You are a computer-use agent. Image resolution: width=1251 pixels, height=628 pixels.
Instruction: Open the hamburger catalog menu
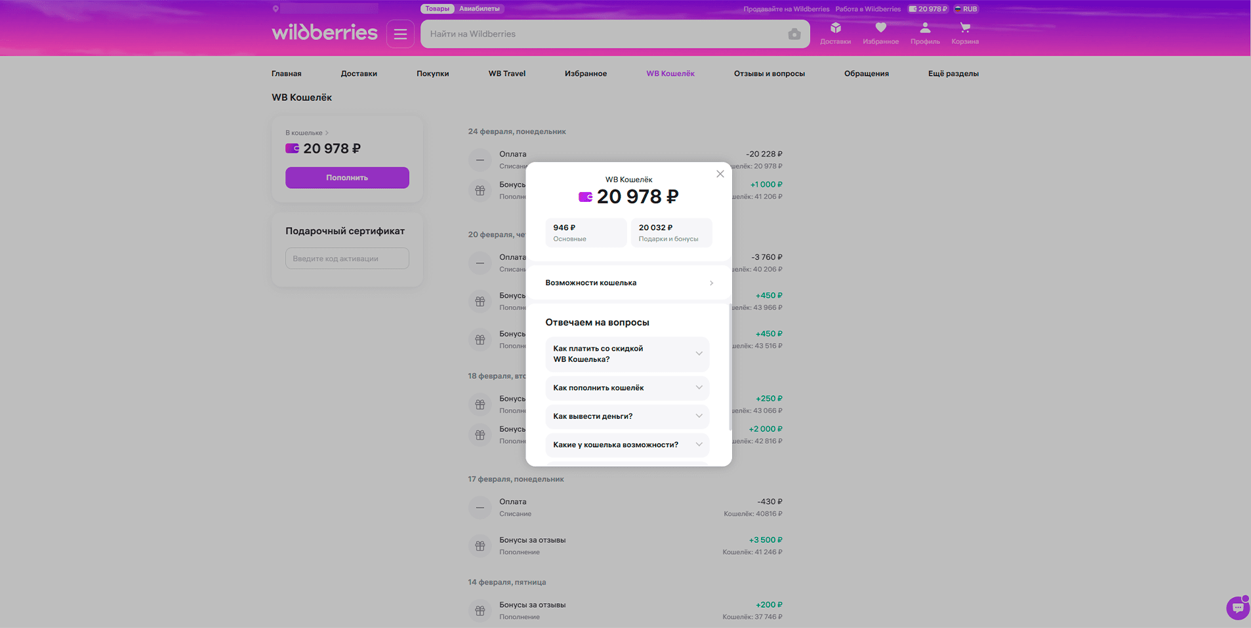pos(400,34)
